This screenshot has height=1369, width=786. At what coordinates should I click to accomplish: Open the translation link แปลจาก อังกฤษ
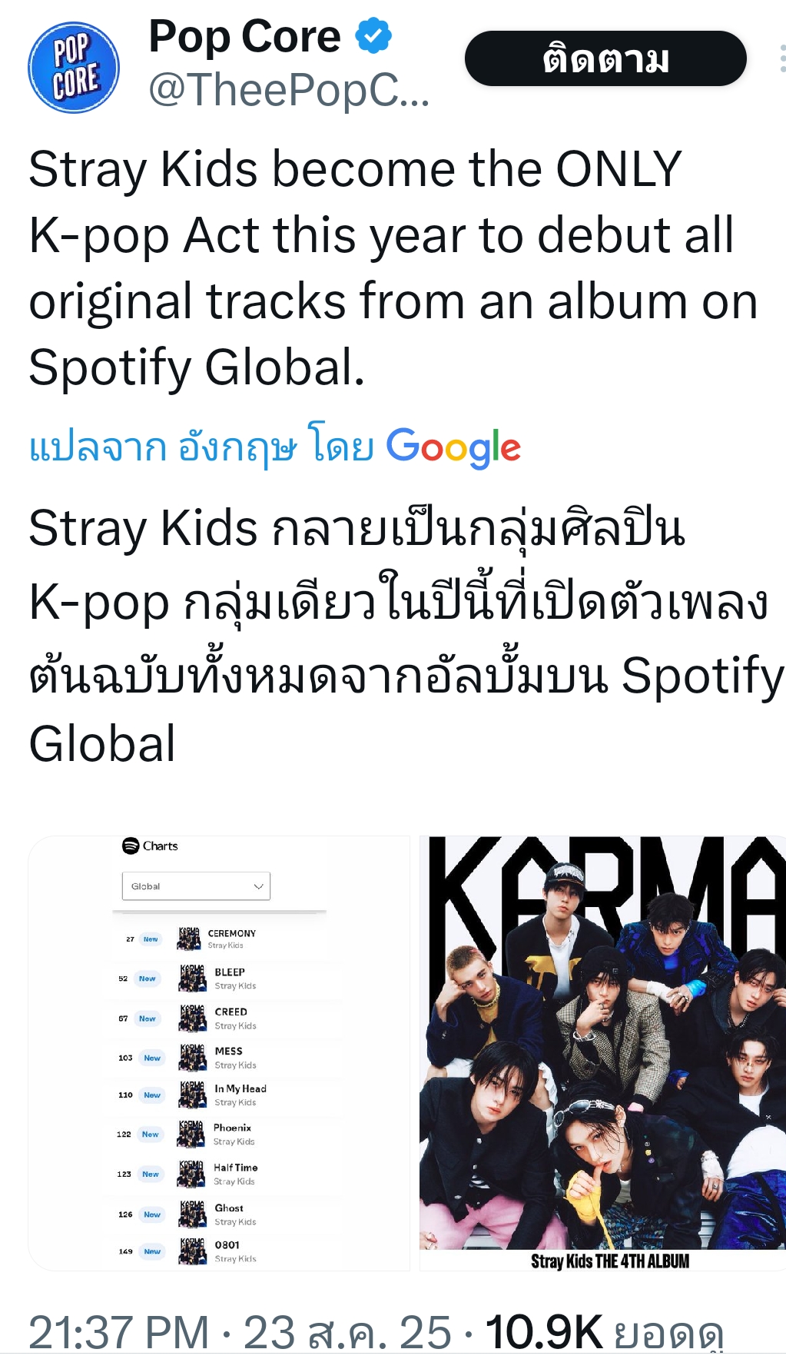click(162, 447)
